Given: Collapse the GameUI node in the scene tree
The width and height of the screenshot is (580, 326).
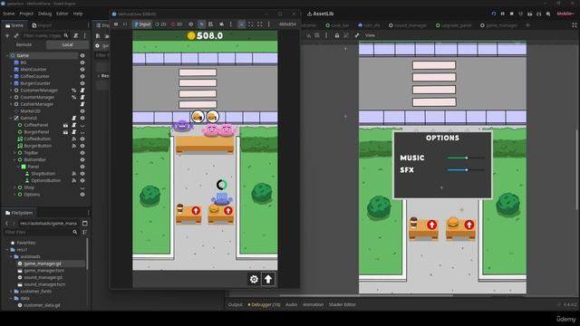Looking at the screenshot, I should click(x=11, y=119).
